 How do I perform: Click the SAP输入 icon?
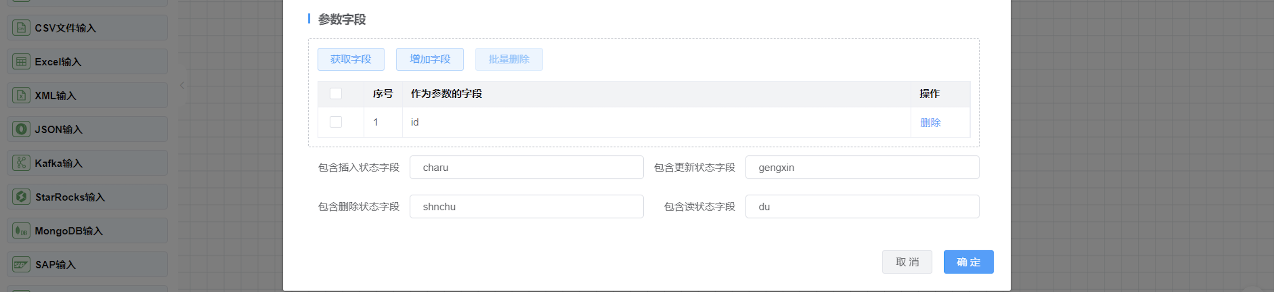click(21, 265)
